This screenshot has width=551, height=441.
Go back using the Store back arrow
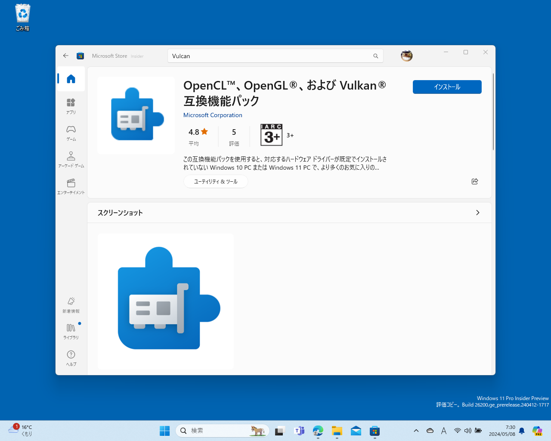pyautogui.click(x=66, y=56)
